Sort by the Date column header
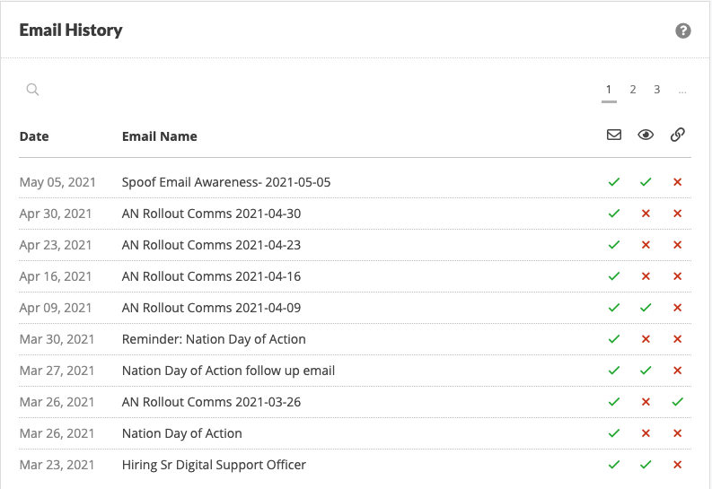This screenshot has width=712, height=489. [34, 136]
